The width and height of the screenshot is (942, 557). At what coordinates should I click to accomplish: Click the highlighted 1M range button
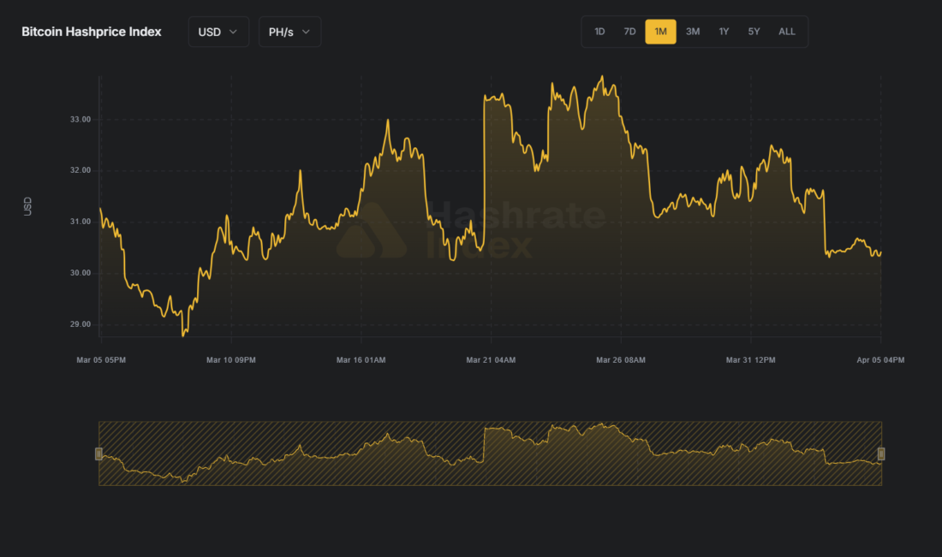(x=660, y=32)
